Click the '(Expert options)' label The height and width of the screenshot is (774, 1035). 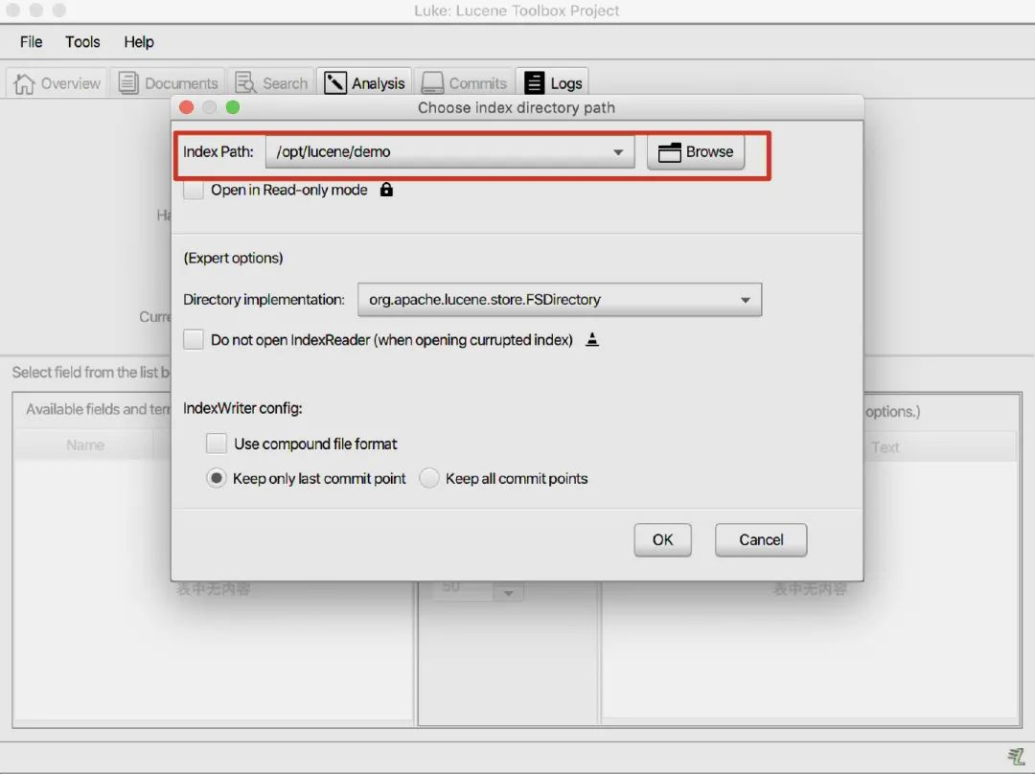tap(233, 258)
